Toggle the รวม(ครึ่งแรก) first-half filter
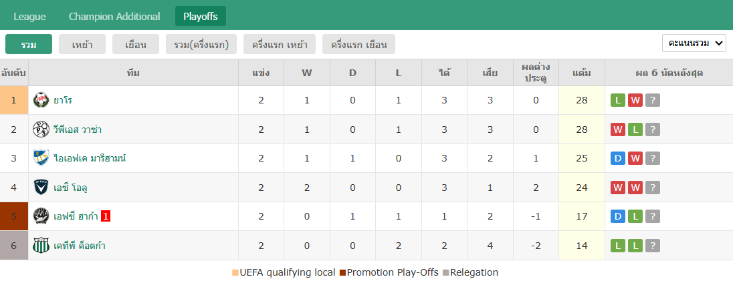This screenshot has height=281, width=733. pyautogui.click(x=201, y=44)
